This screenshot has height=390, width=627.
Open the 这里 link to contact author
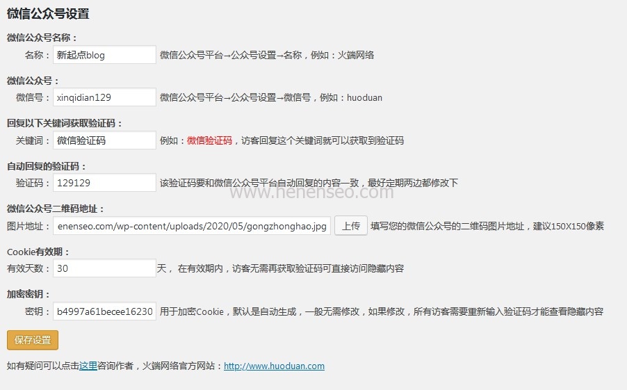point(88,366)
